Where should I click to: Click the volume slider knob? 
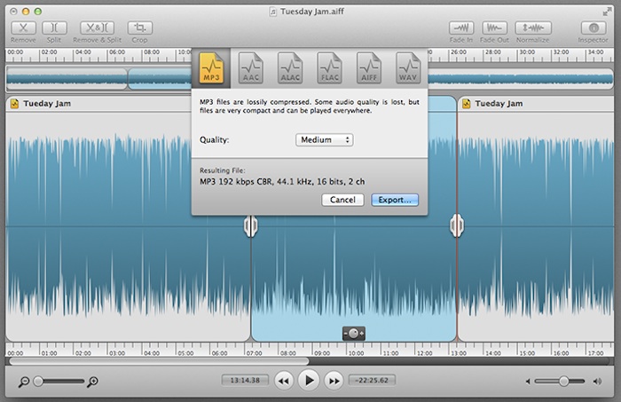(x=563, y=382)
